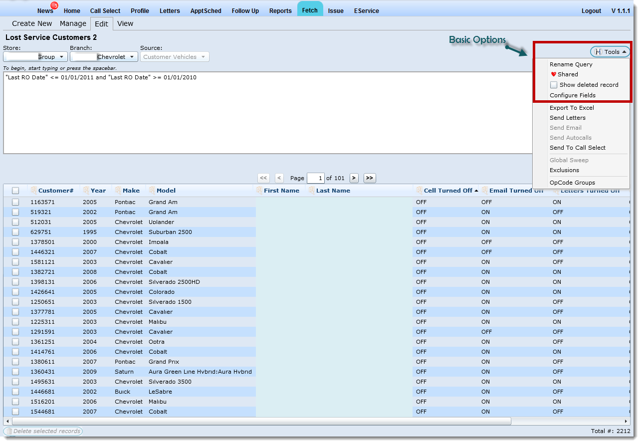Click the page number input field
The image size is (641, 444).
[x=315, y=178]
